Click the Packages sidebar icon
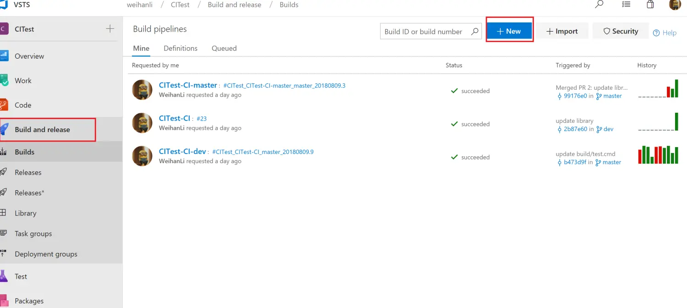The width and height of the screenshot is (687, 308). click(x=4, y=301)
